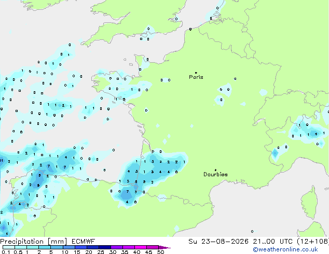Screen dimensions: 329x254
Task: Pick the 30–35 mm purple swatch
Action: pyautogui.click(x=117, y=247)
